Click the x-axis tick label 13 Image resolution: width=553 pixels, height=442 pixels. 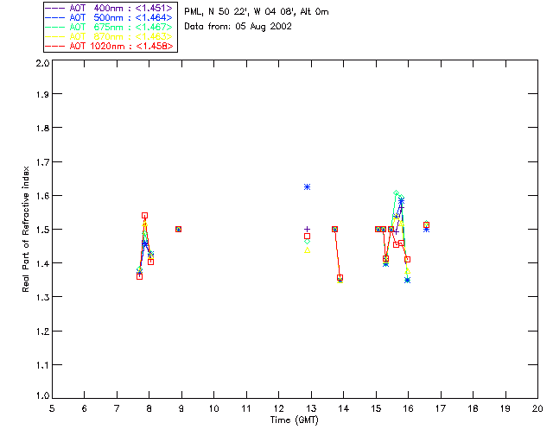click(x=311, y=408)
